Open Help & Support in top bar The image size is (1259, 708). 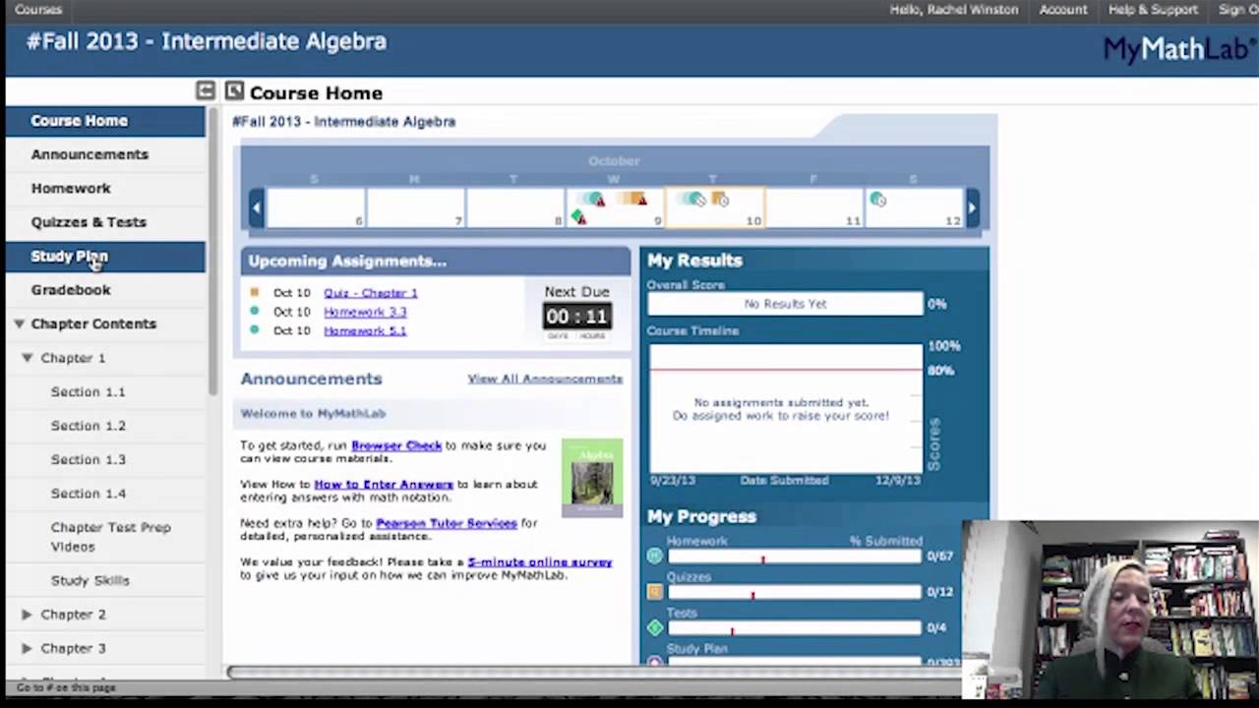click(1153, 9)
